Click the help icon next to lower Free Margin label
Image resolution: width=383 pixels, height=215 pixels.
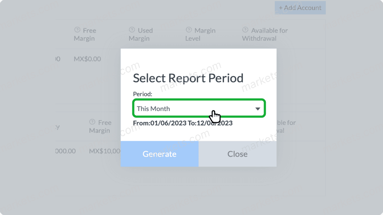[92, 122]
